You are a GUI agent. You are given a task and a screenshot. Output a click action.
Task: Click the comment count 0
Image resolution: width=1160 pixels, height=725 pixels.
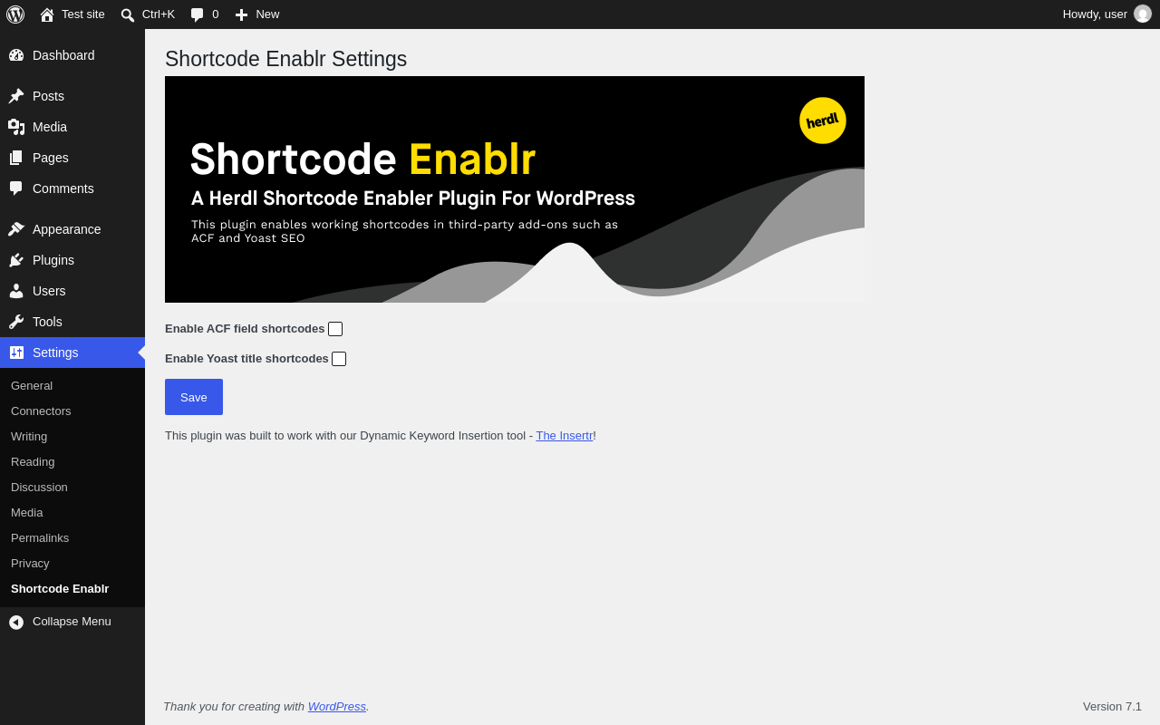pyautogui.click(x=216, y=14)
